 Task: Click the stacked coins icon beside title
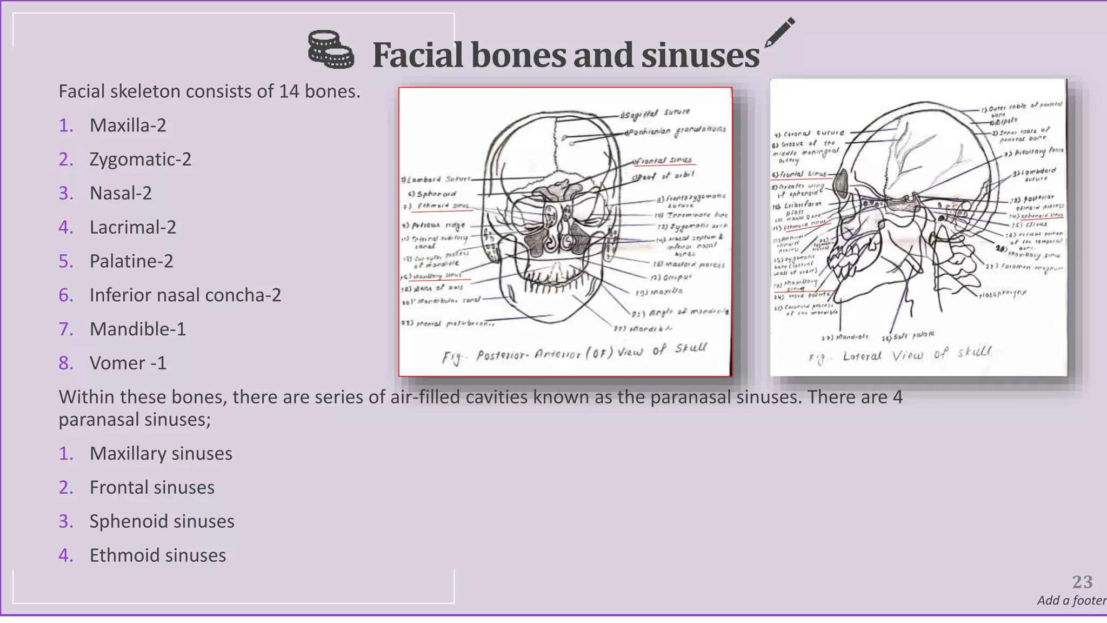coord(331,49)
